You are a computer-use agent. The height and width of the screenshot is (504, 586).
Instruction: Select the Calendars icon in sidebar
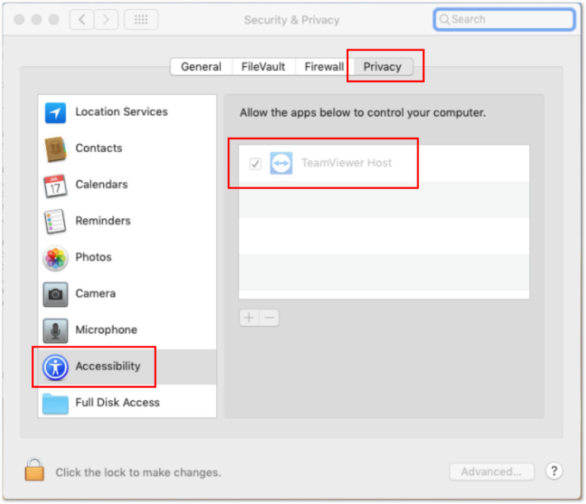pyautogui.click(x=55, y=185)
